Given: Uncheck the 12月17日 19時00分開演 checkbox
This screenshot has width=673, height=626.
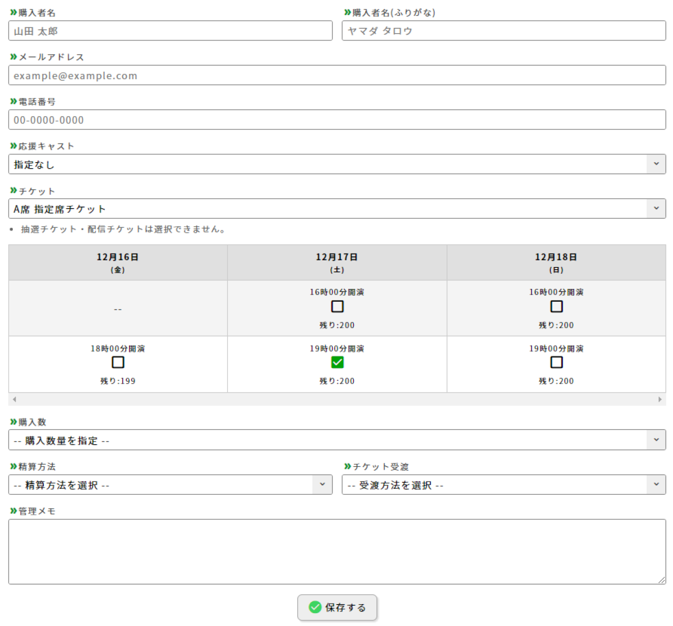Looking at the screenshot, I should pos(337,362).
